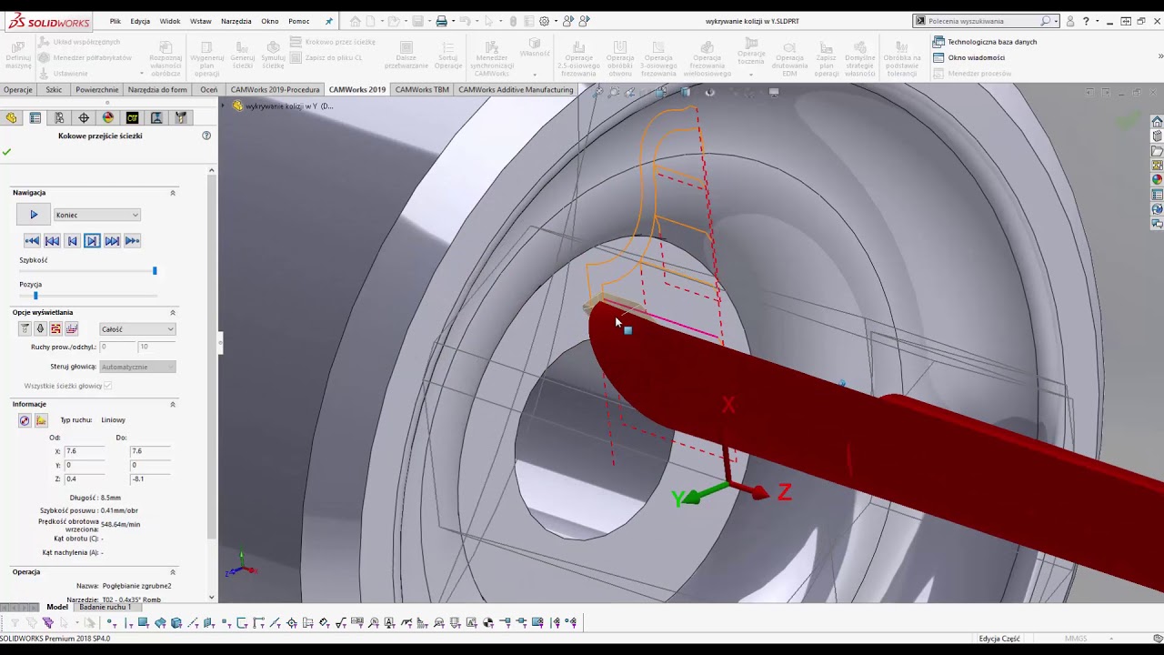Screen dimensions: 1164x655
Task: Click the Technologiczna baza danych icon
Action: point(938,42)
